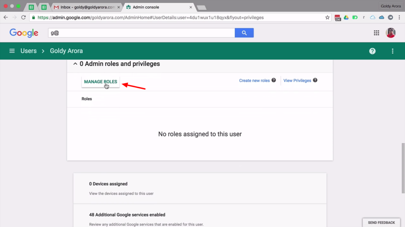Reload the current page
The height and width of the screenshot is (227, 405).
click(24, 18)
